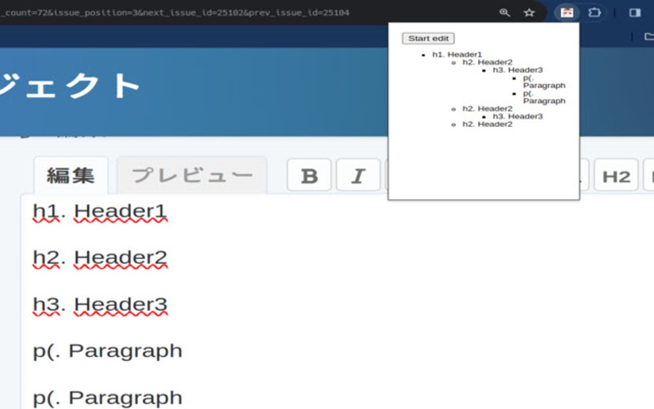Image resolution: width=654 pixels, height=409 pixels.
Task: Open the pinned heading-outline extension popup
Action: (567, 12)
